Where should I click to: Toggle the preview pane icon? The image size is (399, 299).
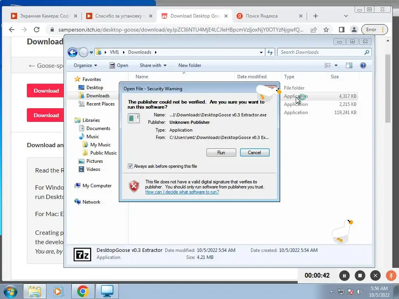click(x=349, y=65)
